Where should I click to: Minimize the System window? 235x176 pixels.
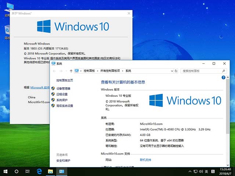(x=203, y=63)
